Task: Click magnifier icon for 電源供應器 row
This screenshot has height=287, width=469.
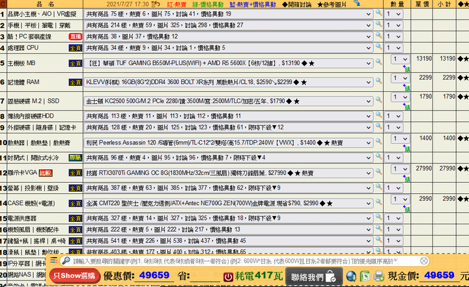Action: (x=378, y=217)
